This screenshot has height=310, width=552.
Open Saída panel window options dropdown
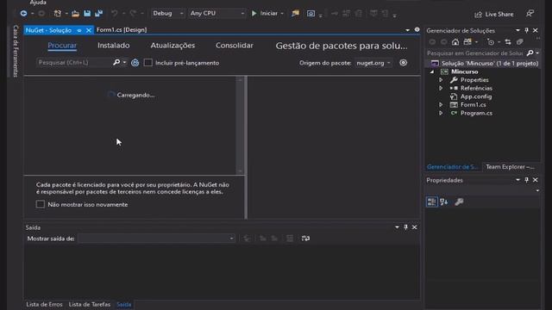coord(397,227)
